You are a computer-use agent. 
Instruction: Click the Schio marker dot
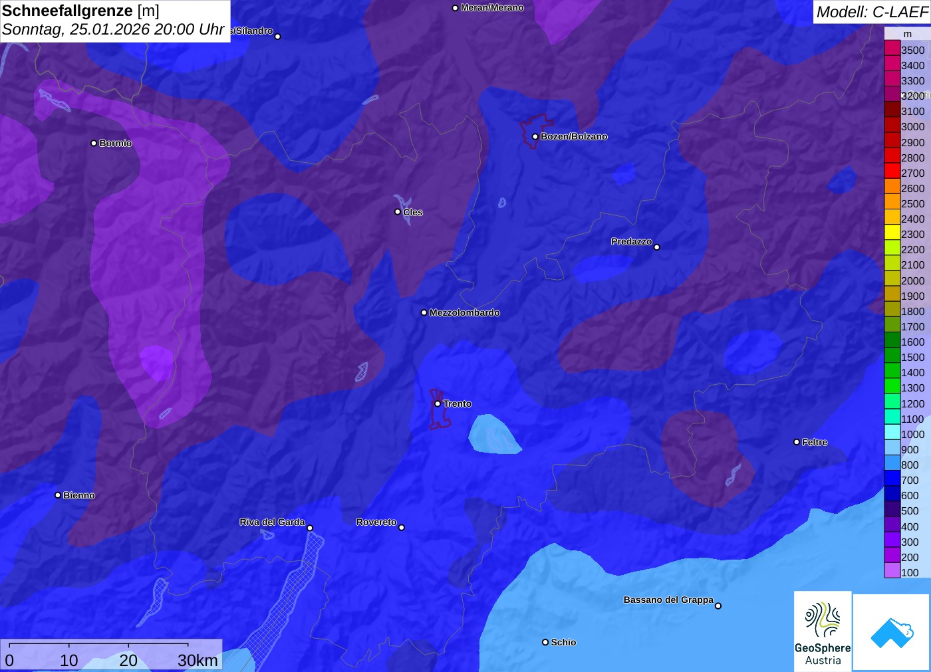[x=545, y=642]
